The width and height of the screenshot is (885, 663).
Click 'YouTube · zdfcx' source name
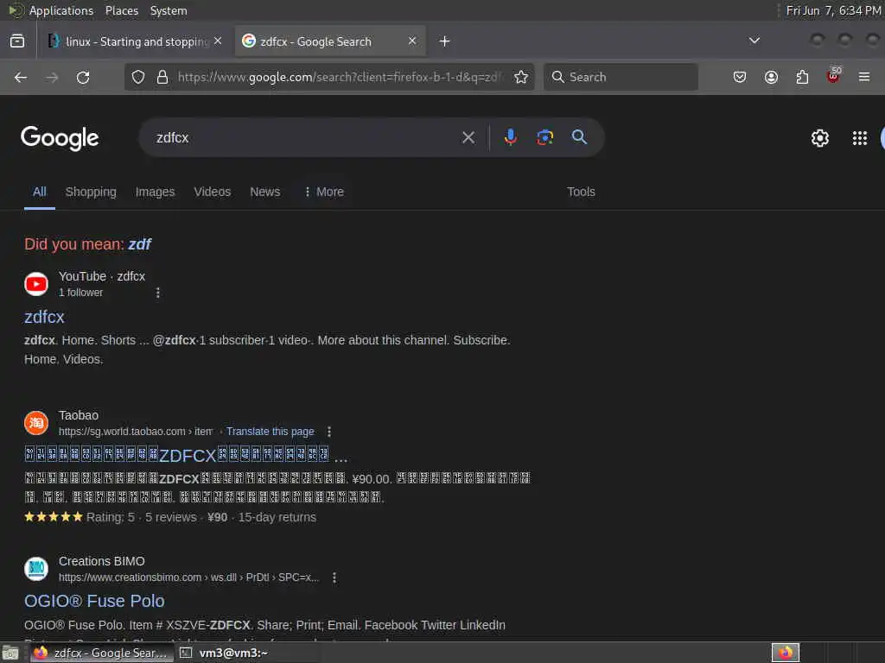pyautogui.click(x=102, y=276)
